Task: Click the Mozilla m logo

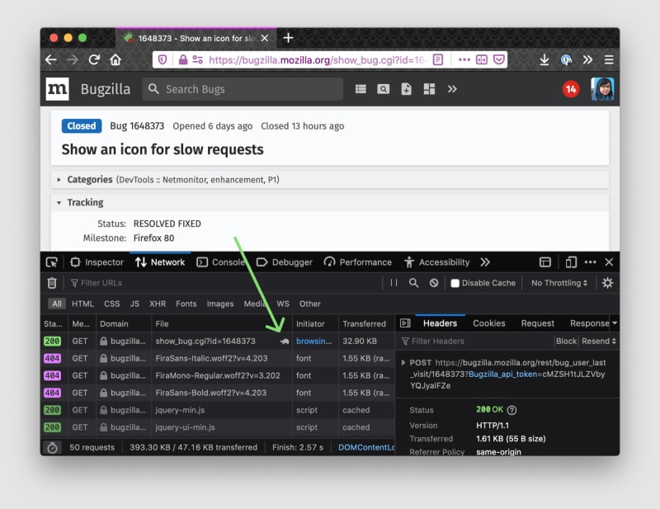Action: pyautogui.click(x=57, y=89)
